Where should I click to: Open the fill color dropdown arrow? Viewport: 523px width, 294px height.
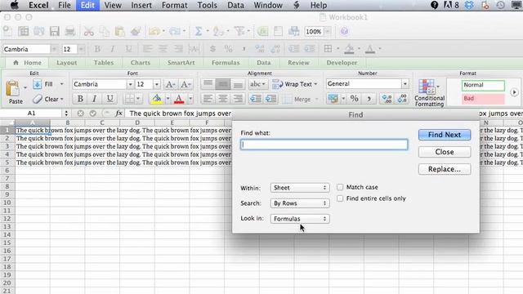[168, 99]
